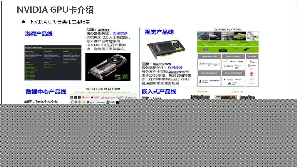This screenshot has height=167, width=297.
Task: Click the ArcGIS logo in GRID Platform
Action: pos(110,102)
